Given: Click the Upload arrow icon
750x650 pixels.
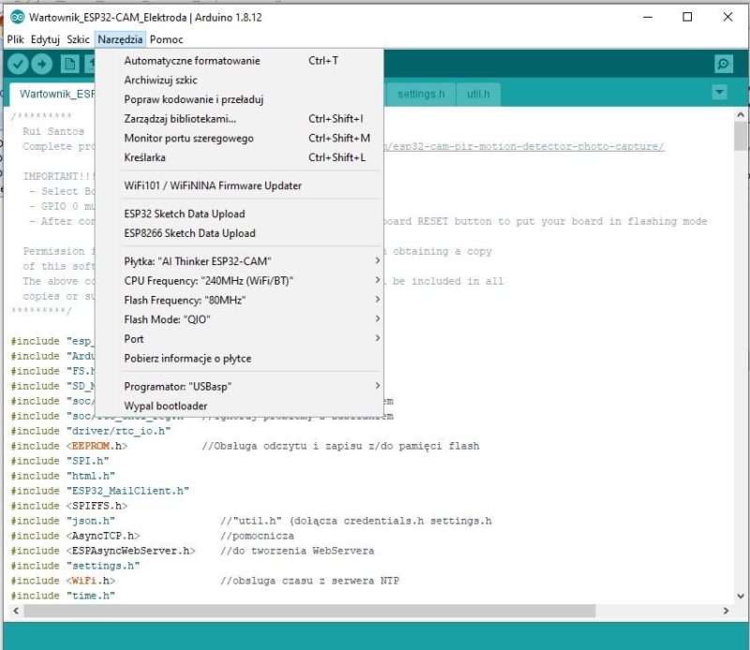Looking at the screenshot, I should pyautogui.click(x=41, y=64).
